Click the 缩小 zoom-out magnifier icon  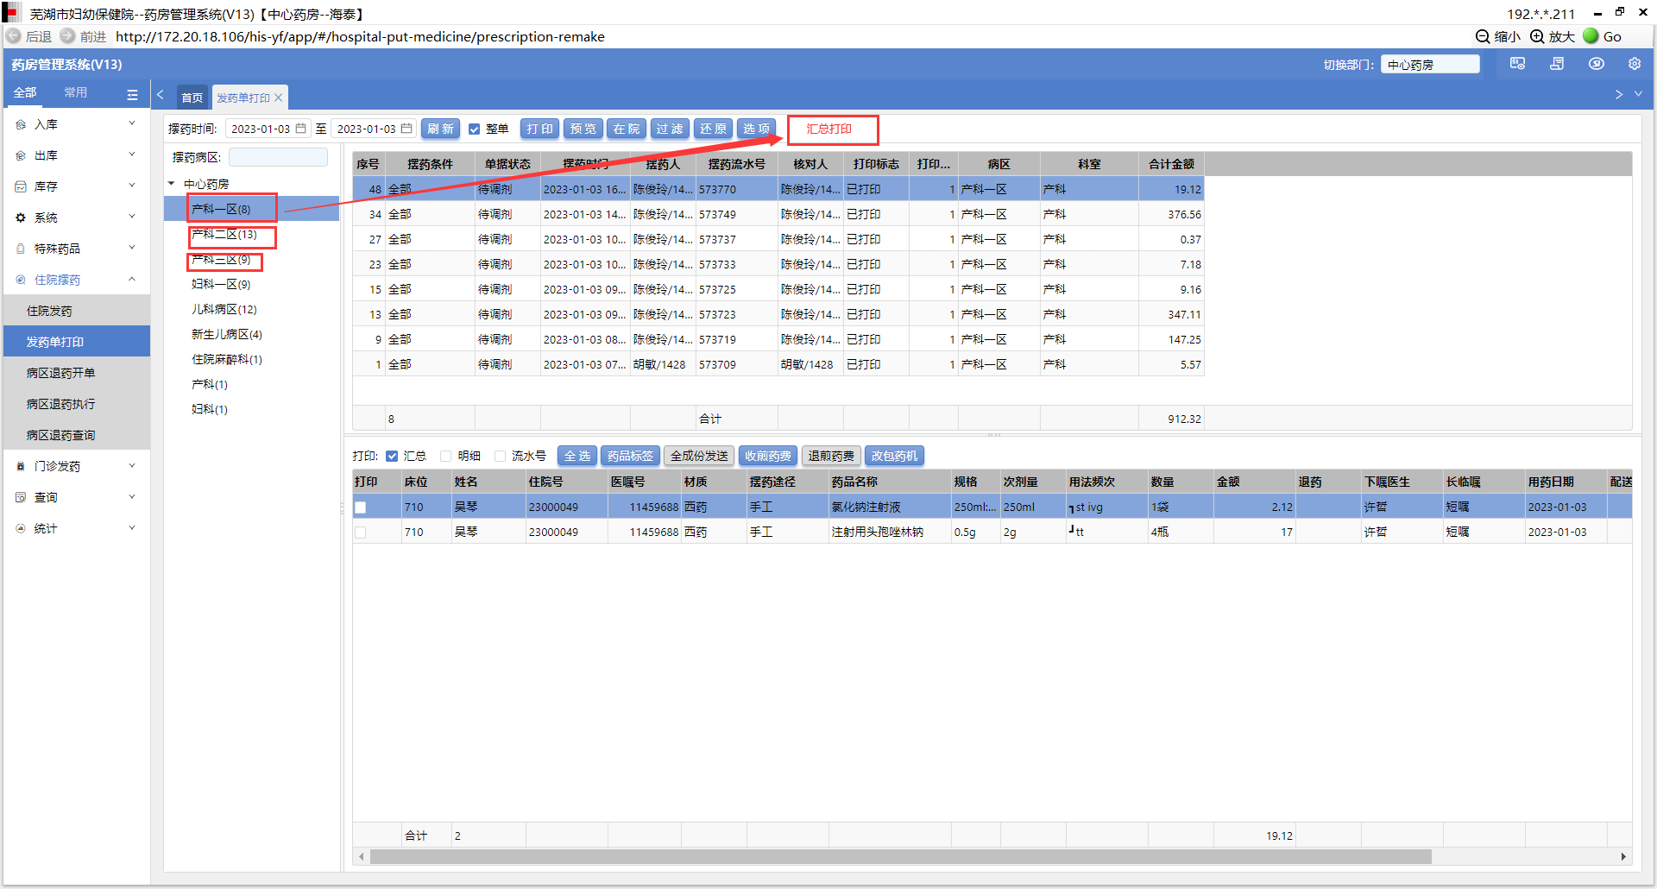(x=1483, y=36)
